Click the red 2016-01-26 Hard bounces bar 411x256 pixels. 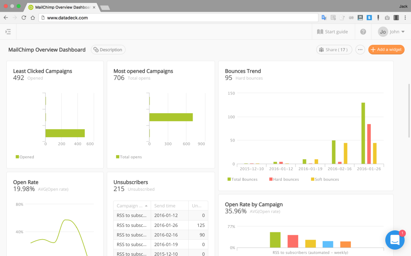(x=369, y=144)
